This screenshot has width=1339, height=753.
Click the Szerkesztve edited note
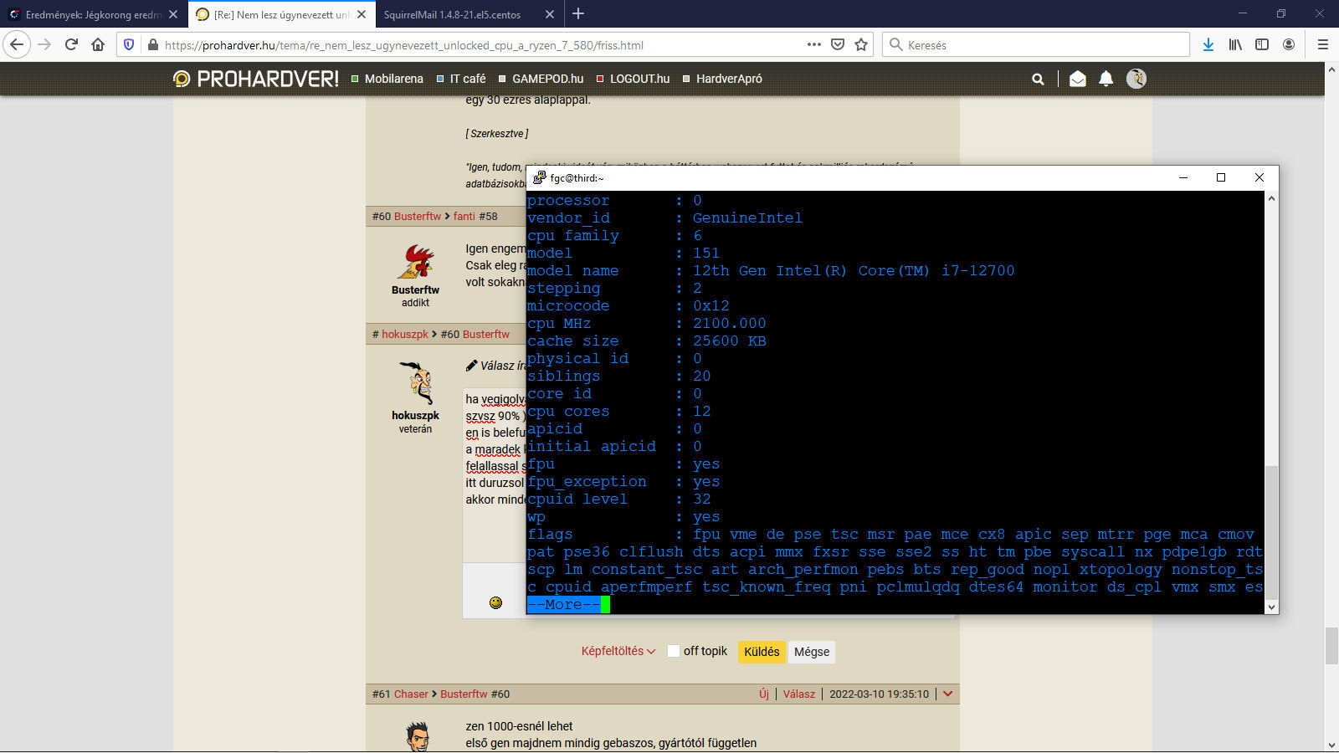click(497, 133)
